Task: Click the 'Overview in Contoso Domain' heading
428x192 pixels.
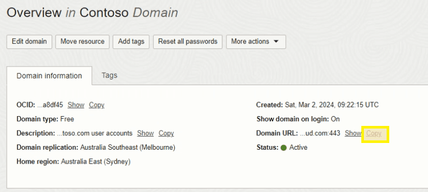Action: tap(92, 13)
